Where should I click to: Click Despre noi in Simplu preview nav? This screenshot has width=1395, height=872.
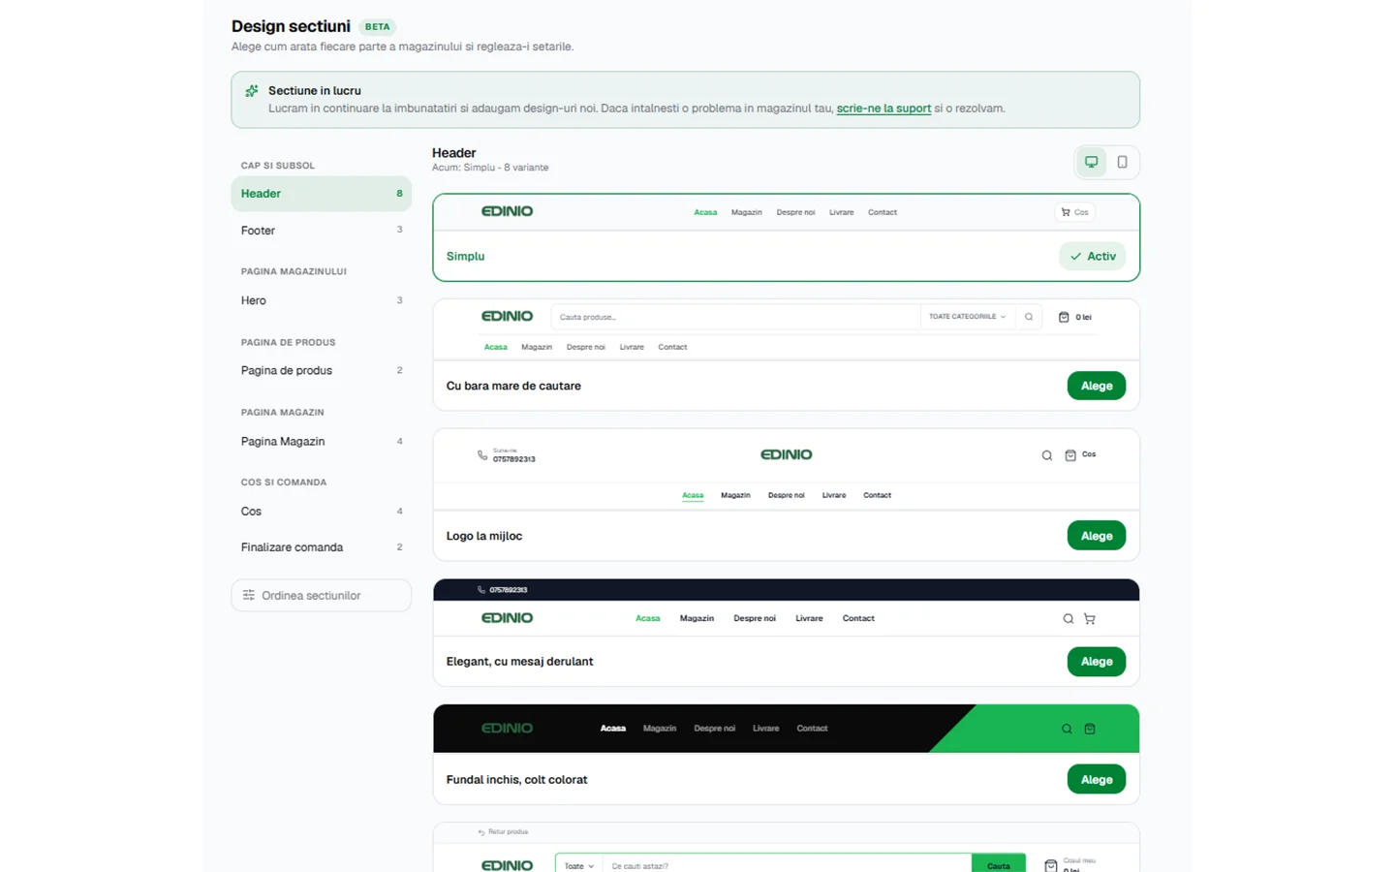tap(795, 212)
